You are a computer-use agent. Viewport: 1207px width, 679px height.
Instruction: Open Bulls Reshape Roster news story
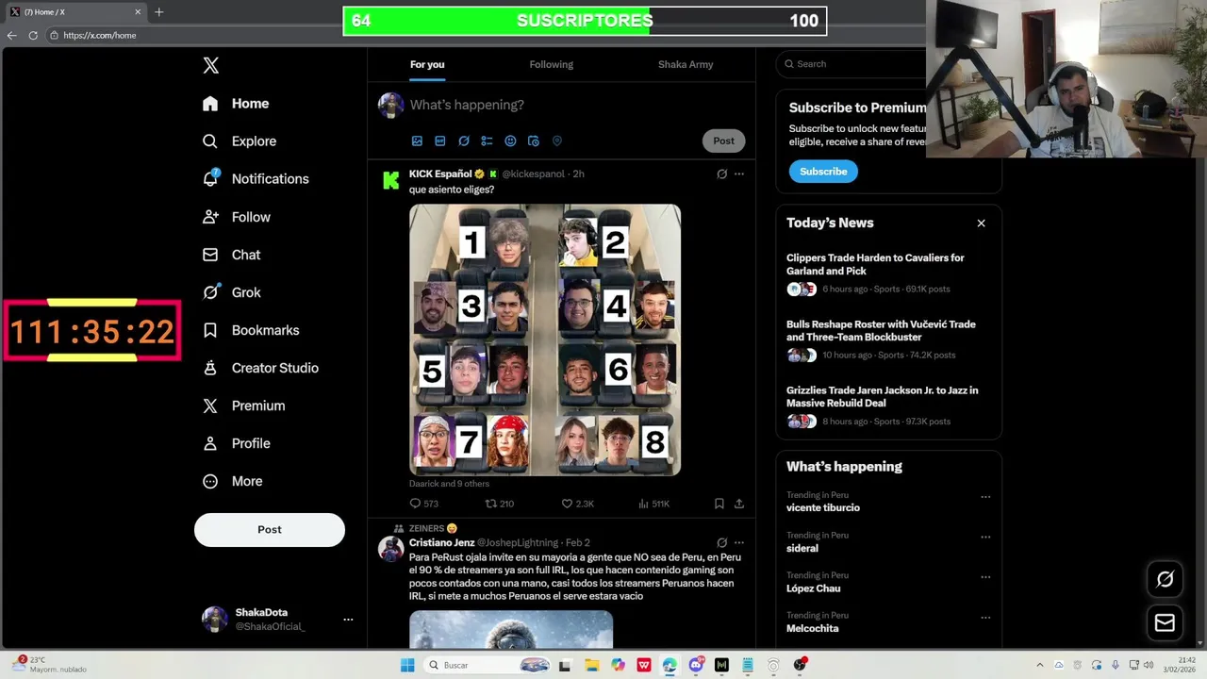coord(888,339)
